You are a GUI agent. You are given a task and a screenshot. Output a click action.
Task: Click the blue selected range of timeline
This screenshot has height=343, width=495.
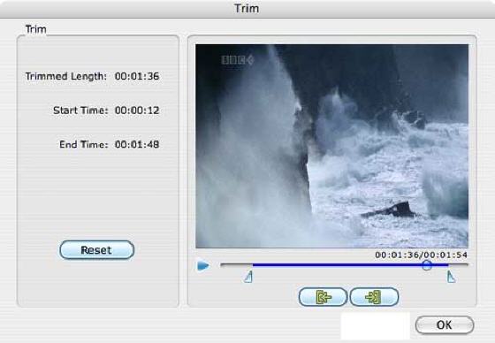pos(350,265)
